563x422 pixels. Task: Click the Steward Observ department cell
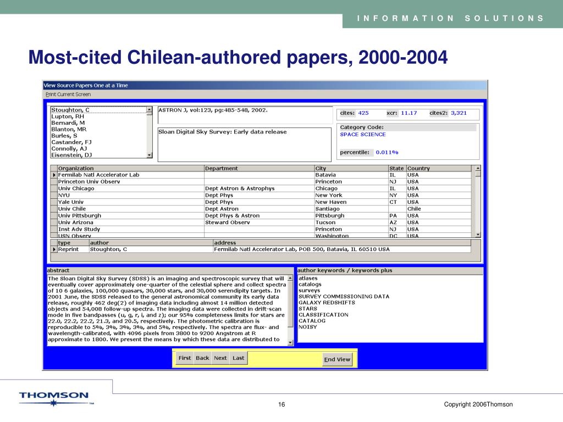click(260, 223)
